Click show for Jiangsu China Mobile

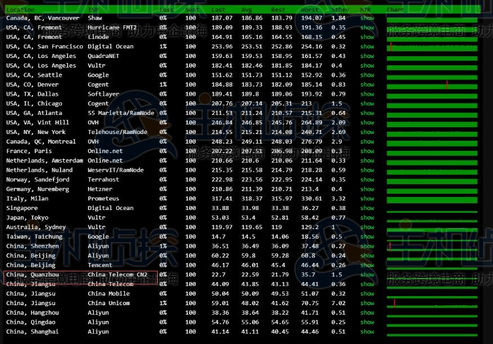[x=367, y=293]
